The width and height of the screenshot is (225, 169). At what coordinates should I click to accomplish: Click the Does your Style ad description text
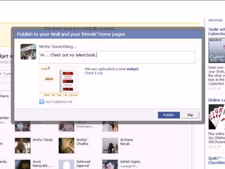(217, 76)
